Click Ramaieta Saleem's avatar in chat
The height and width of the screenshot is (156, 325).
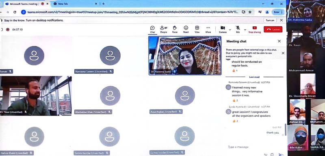point(228,88)
